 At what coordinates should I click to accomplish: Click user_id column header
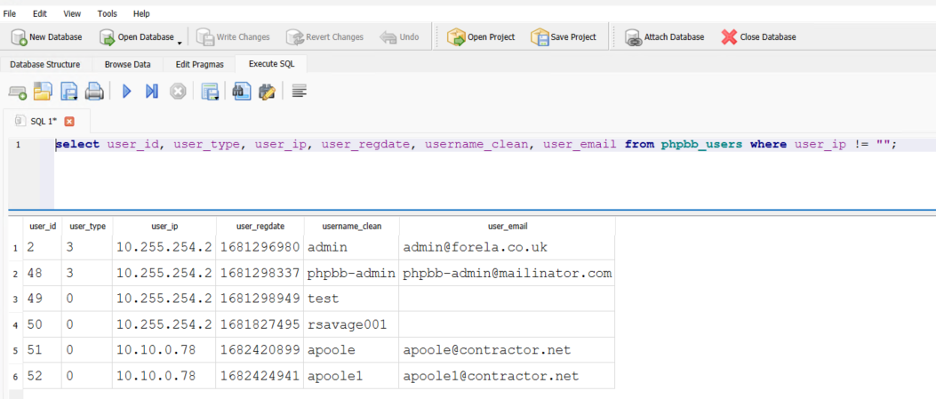click(x=43, y=227)
